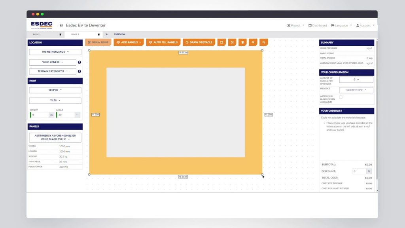The image size is (405, 228).
Task: Select the zoom out magnifier icon
Action: pyautogui.click(x=263, y=42)
